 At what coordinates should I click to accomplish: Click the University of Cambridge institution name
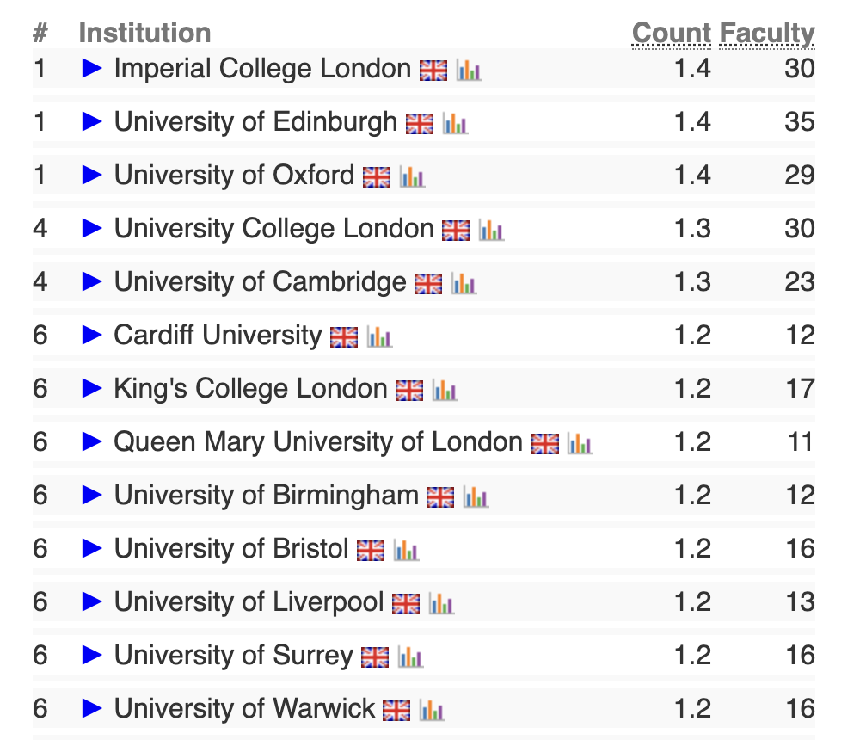pos(260,282)
